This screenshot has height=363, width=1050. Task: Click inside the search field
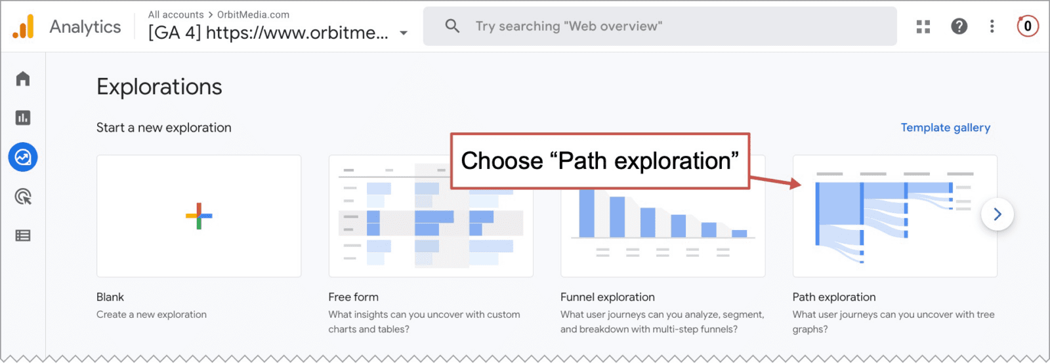pos(660,26)
